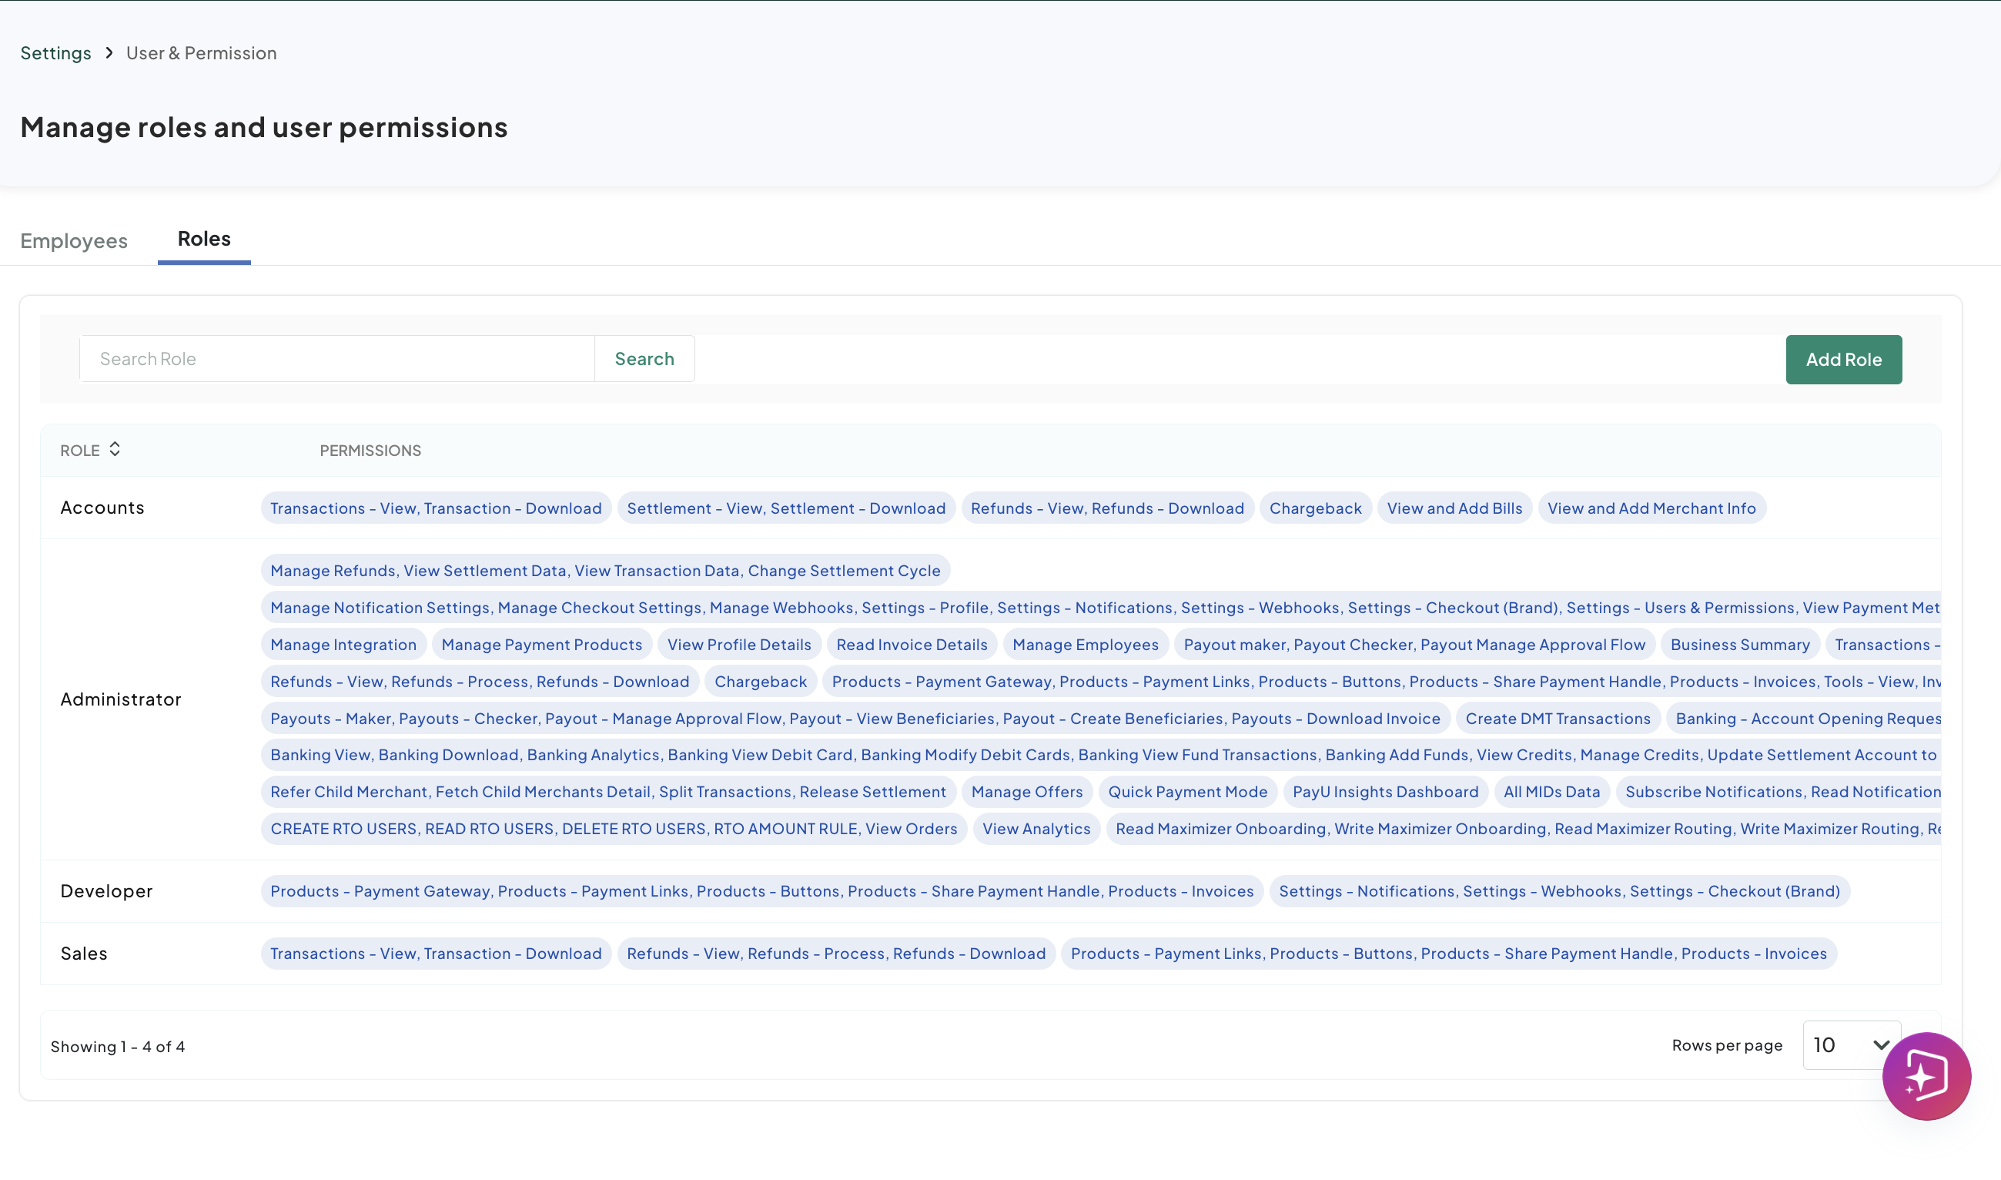Click Accounts 'Transactions – View, Transaction – Download' tag

436,508
